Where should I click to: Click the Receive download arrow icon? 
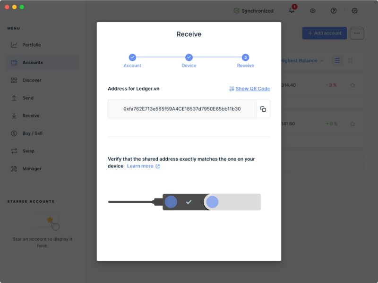click(x=14, y=116)
